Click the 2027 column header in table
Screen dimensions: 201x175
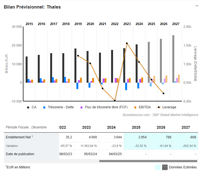pos(186,128)
